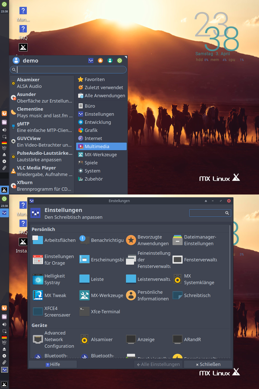Click the green log out icon in menu header
259x389 pixels.
120,61
